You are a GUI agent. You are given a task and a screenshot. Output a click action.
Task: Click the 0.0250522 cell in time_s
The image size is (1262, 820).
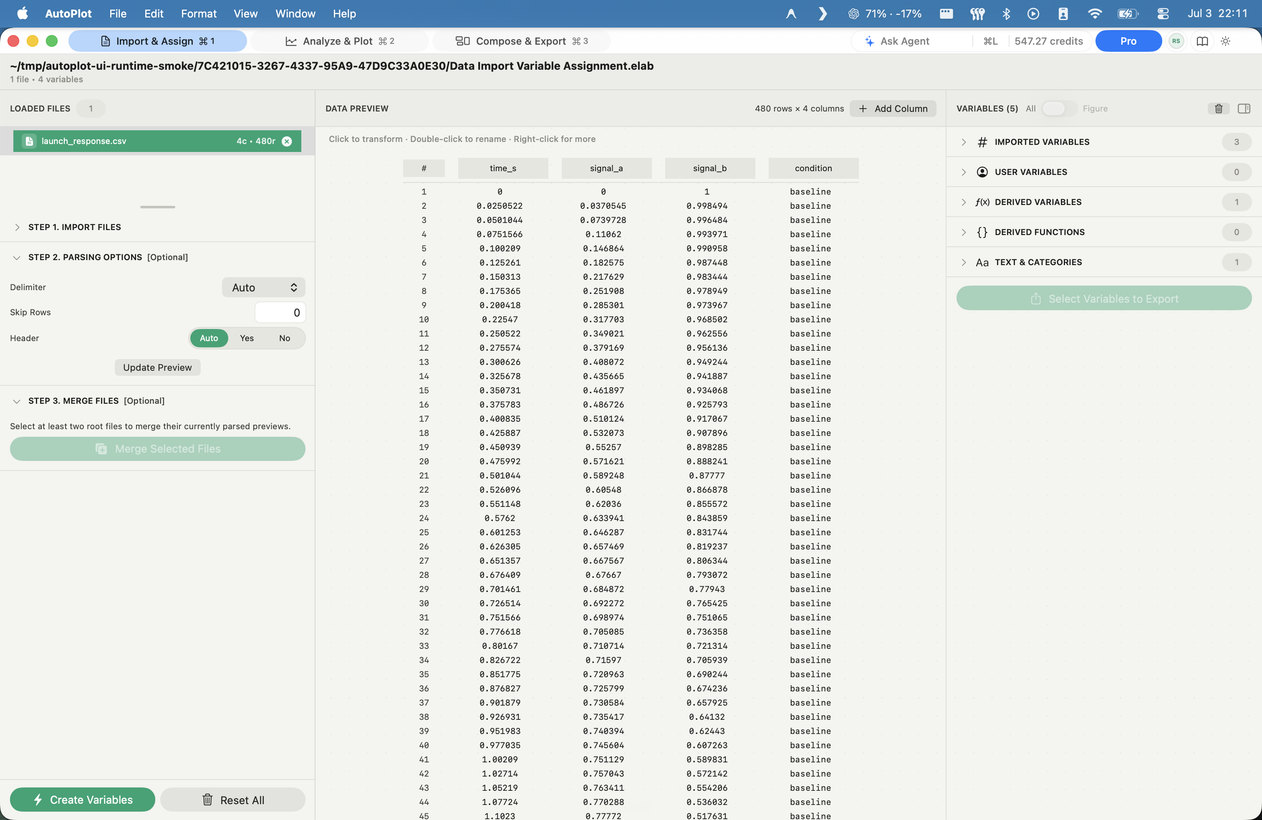[x=500, y=206]
